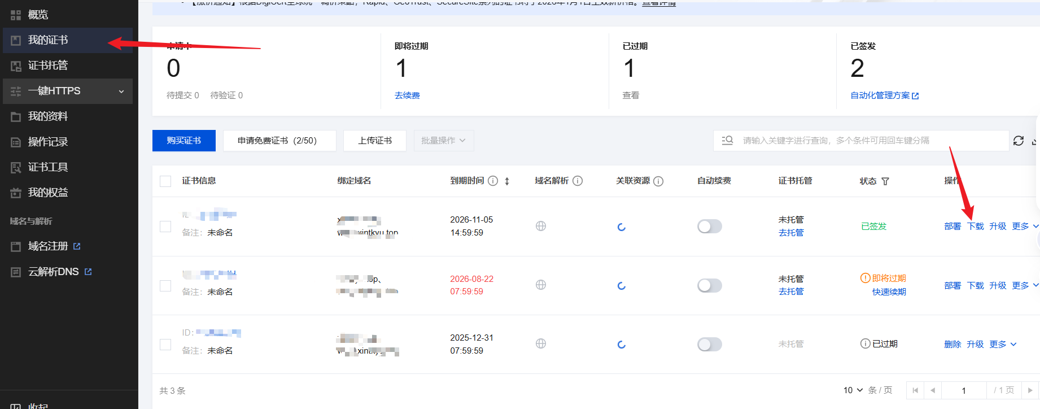
Task: Select 我的证书 in sidebar
Action: (x=68, y=40)
